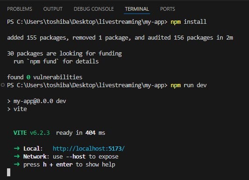Click the '> vite' script line
The width and height of the screenshot is (249, 180).
17,109
